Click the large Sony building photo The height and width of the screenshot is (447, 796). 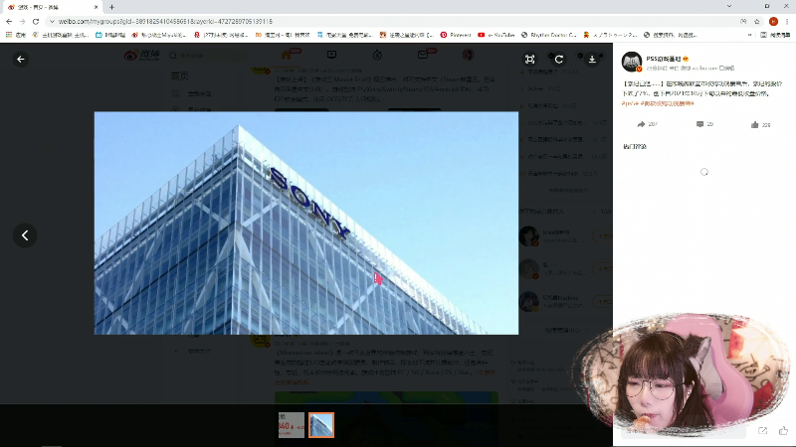tap(306, 223)
